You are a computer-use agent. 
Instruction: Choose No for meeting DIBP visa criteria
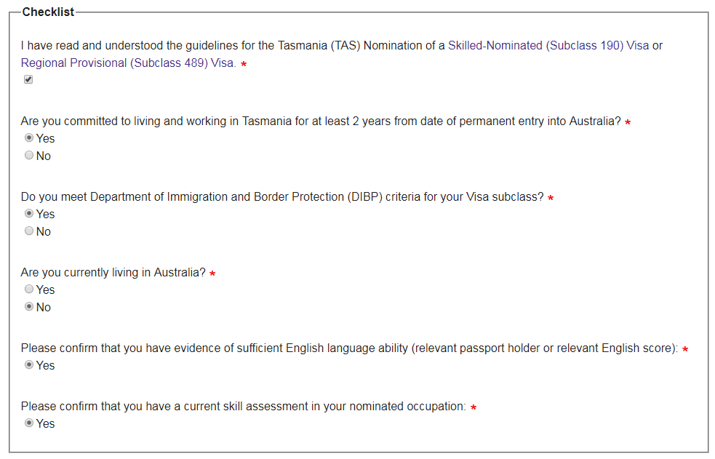click(29, 231)
